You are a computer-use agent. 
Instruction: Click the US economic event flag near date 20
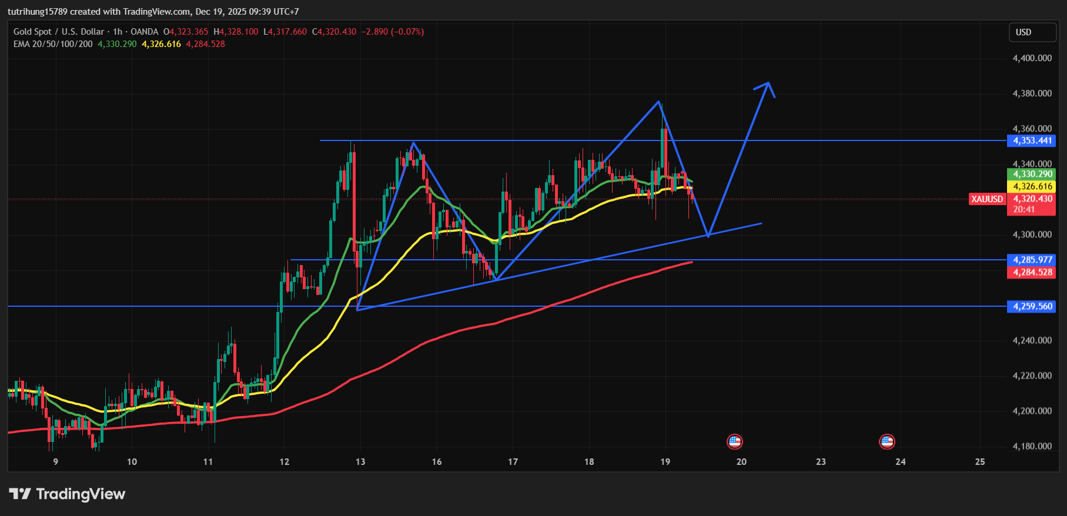tap(734, 441)
